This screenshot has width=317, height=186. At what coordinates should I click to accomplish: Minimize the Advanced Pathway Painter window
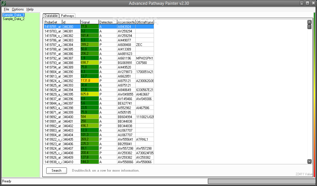tap(302, 3)
